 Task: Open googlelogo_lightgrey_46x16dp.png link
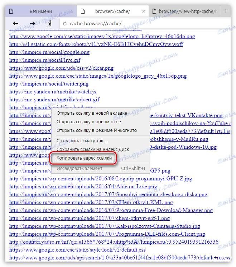[102, 36]
